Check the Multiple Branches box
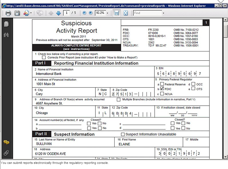228x169 pixels. tap(119, 100)
